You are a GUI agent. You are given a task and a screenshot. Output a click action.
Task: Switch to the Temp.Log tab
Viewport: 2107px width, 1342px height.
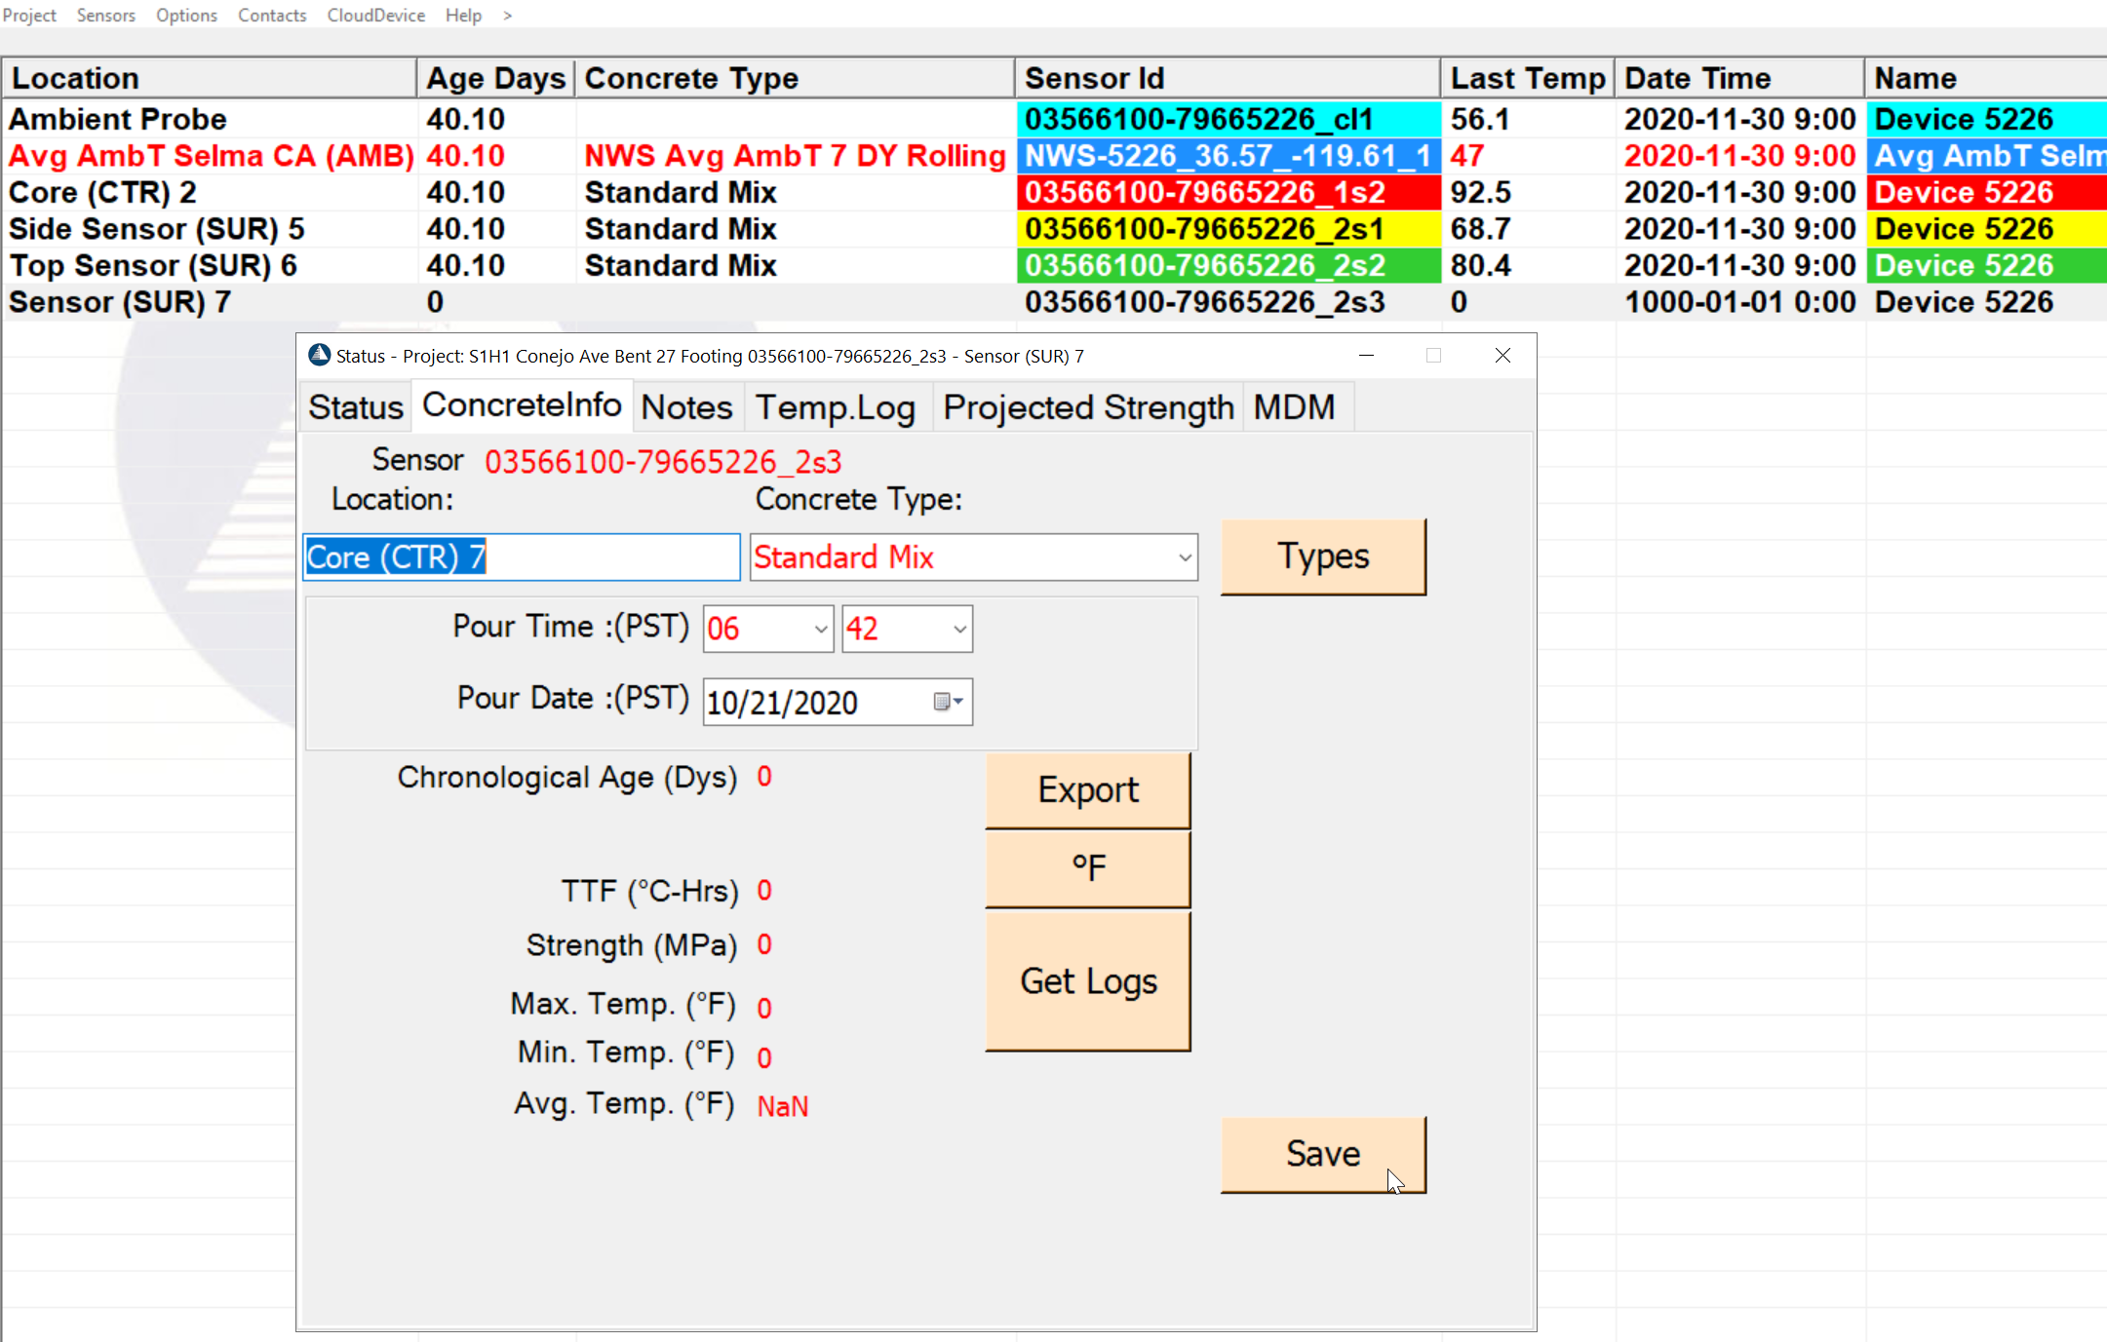point(836,407)
